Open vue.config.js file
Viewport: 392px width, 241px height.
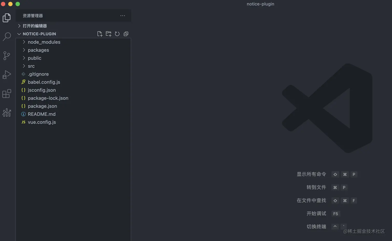pos(73,122)
